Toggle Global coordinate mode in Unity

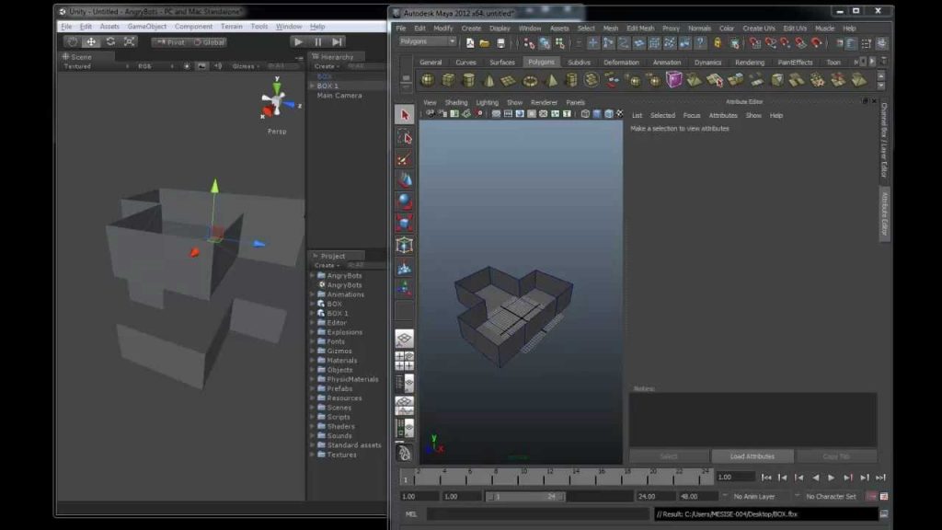[209, 42]
